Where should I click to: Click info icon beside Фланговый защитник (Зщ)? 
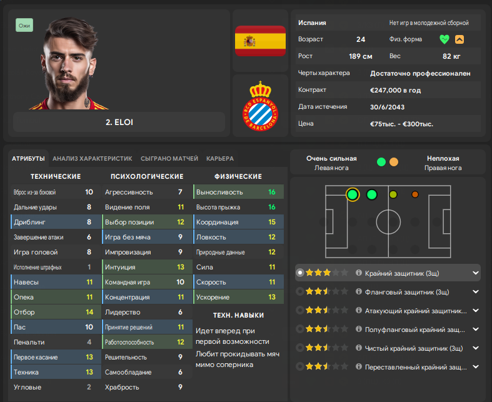pos(359,291)
